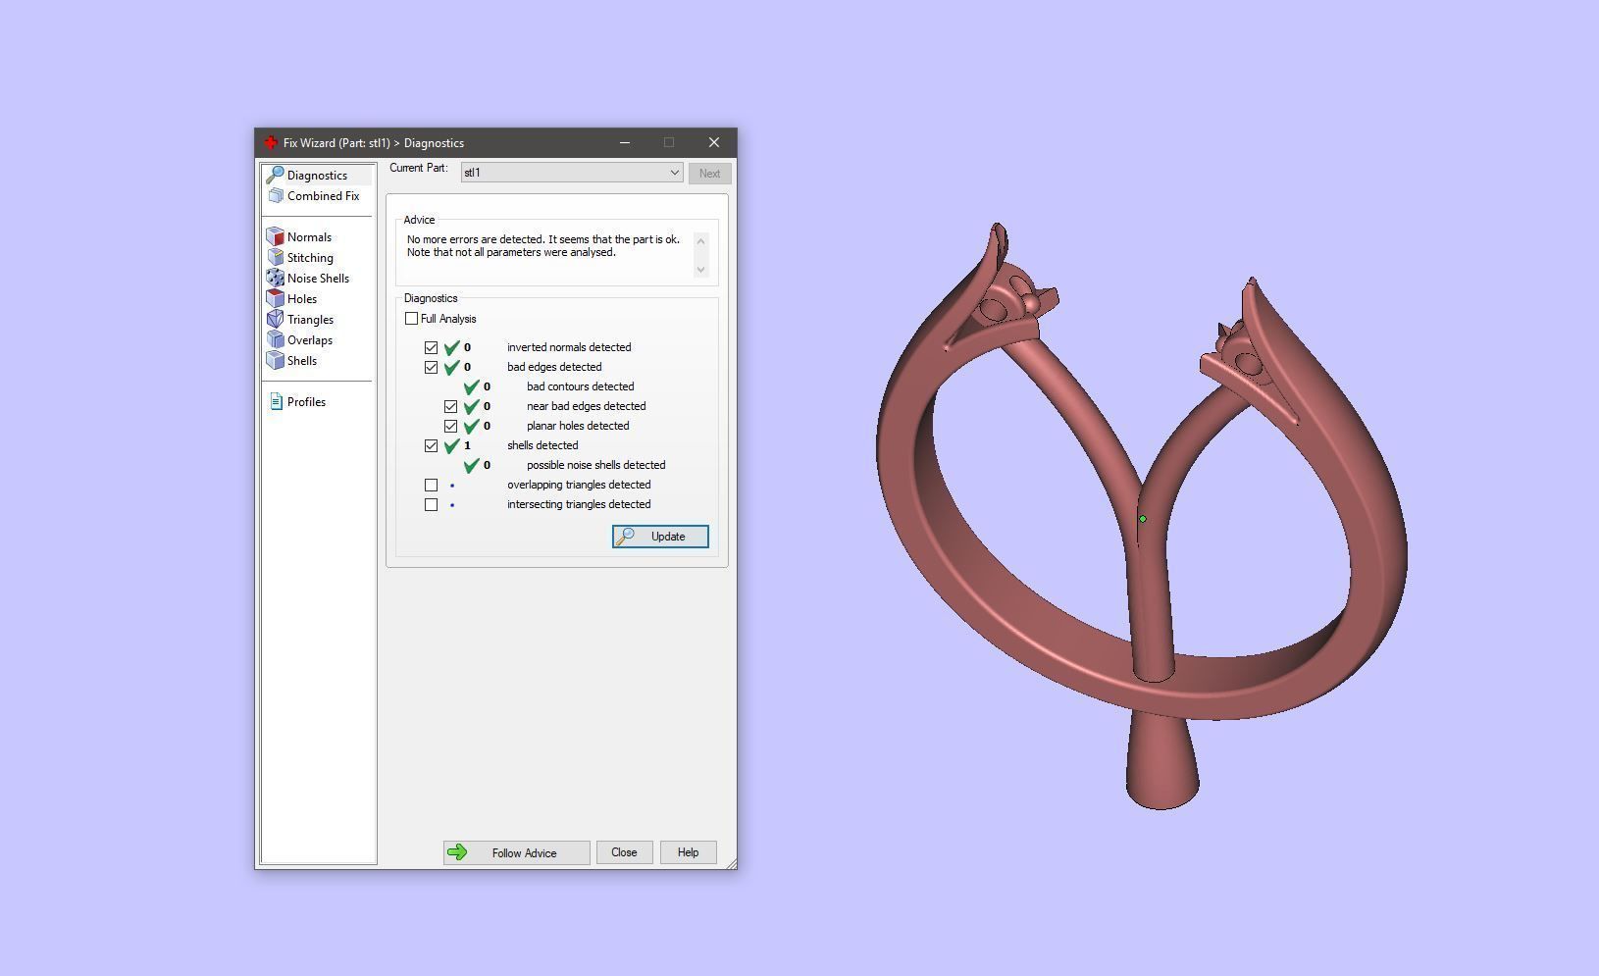Image resolution: width=1599 pixels, height=976 pixels.
Task: Click the Next button
Action: coord(709,174)
